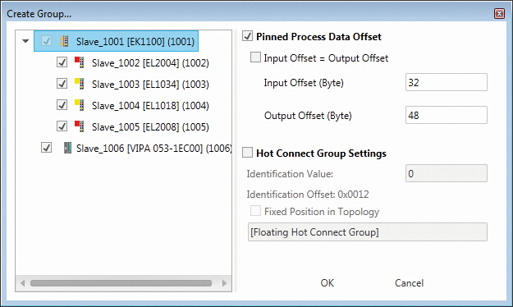Click the yellow terminal icon of Slave_1003
Image resolution: width=513 pixels, height=307 pixels.
coord(79,84)
